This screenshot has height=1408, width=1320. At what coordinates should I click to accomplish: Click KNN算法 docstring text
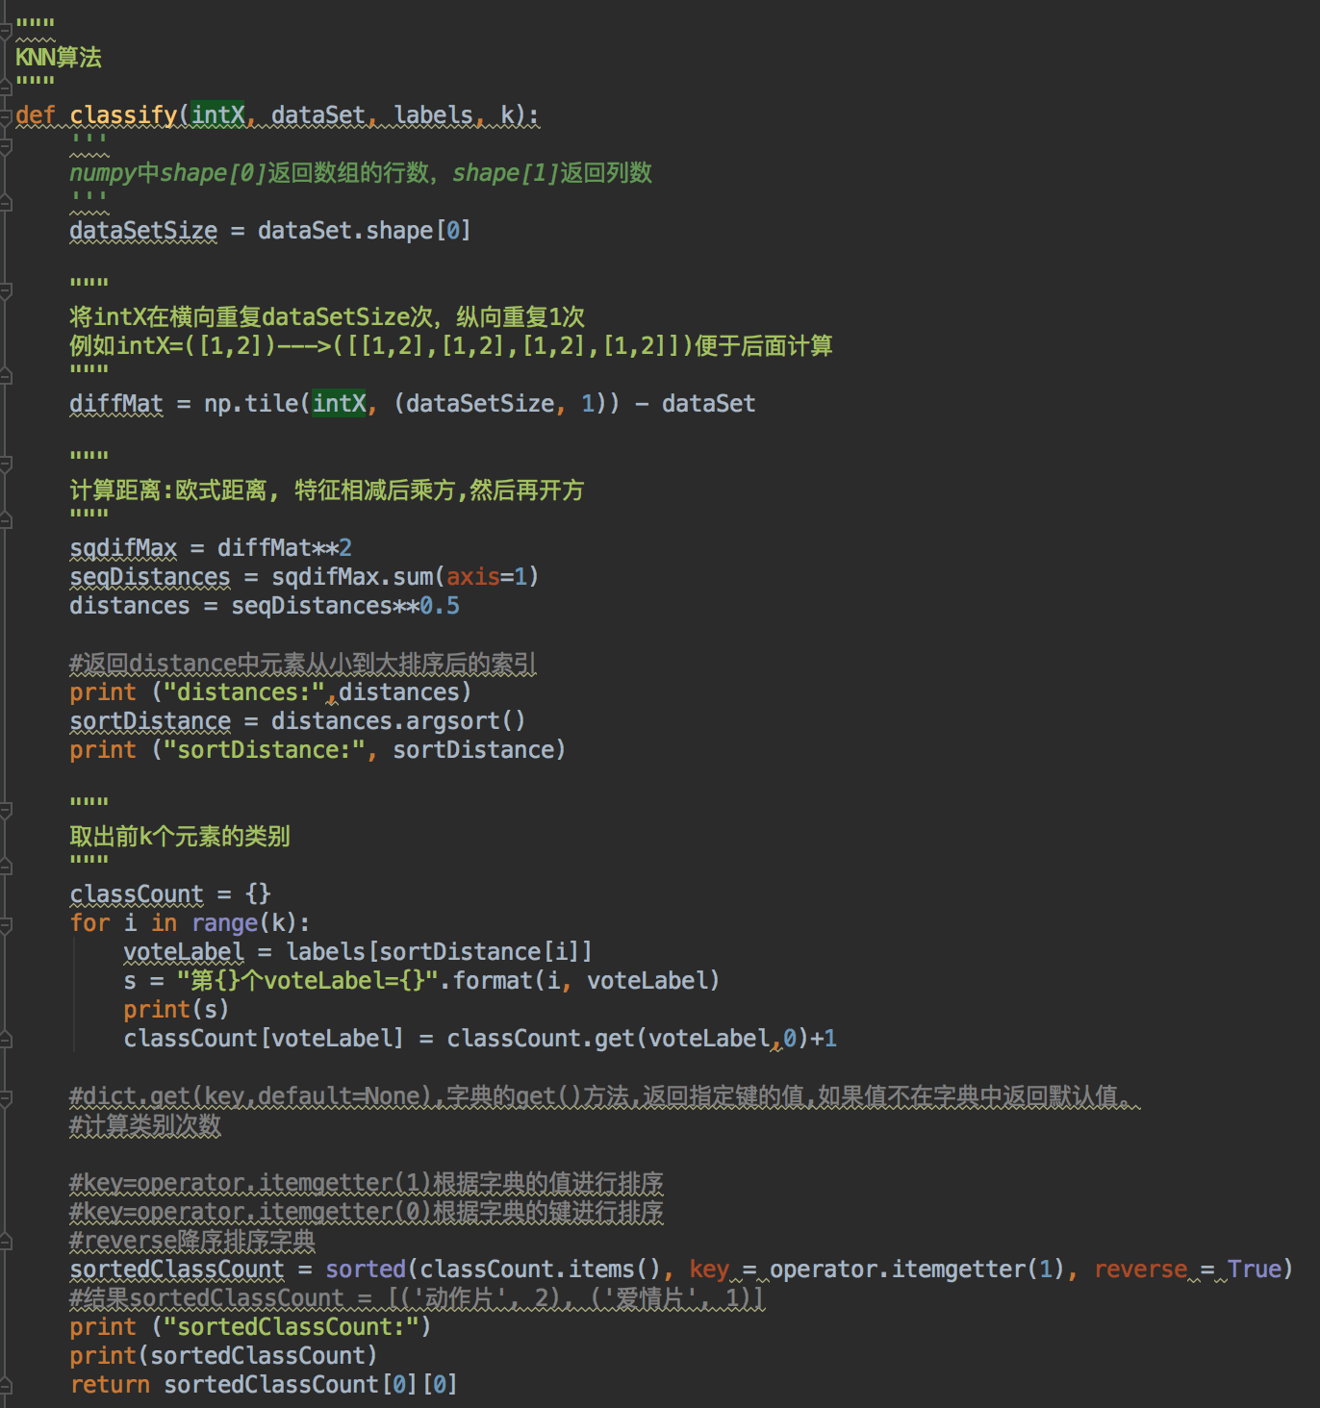coord(59,58)
